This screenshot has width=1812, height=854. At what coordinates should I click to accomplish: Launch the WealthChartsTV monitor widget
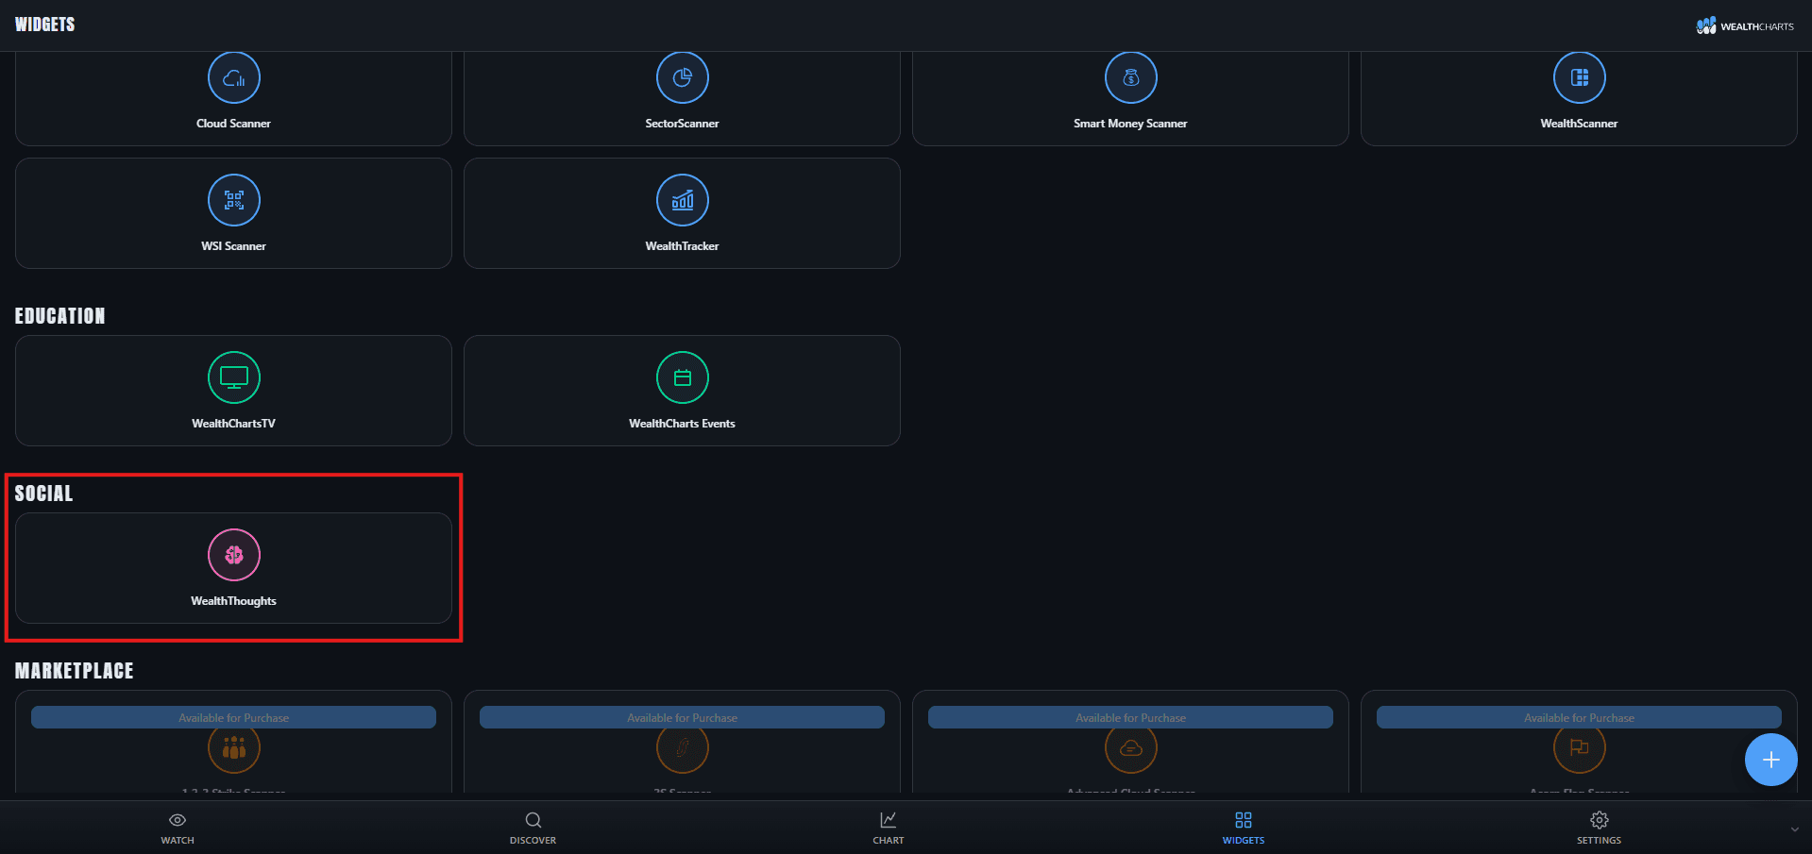233,391
